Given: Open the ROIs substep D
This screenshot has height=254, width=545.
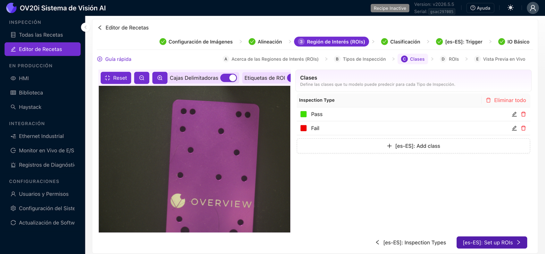Looking at the screenshot, I should (450, 59).
